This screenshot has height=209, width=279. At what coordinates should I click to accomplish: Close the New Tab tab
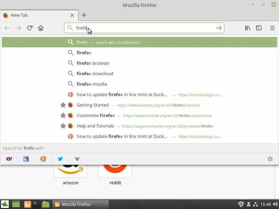[x=72, y=15]
